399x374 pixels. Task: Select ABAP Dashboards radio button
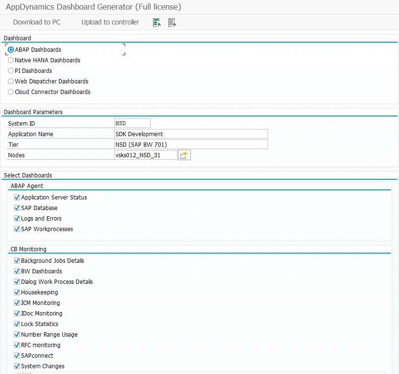point(11,49)
